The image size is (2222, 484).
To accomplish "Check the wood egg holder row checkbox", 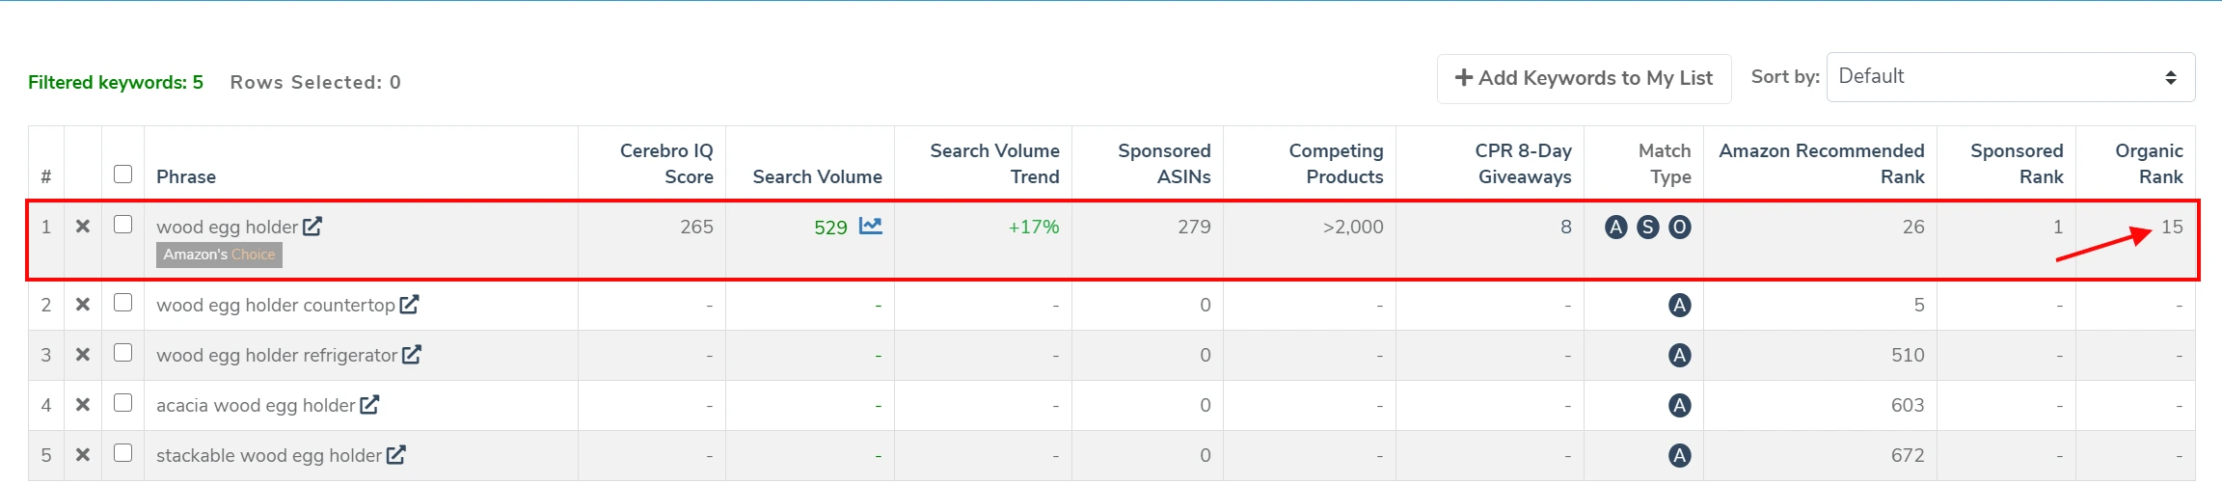I will click(x=122, y=225).
